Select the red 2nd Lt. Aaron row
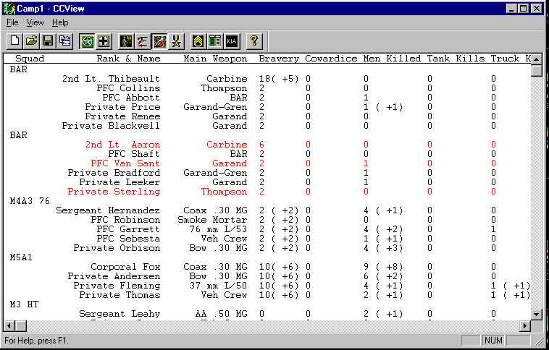549x350 pixels. [267, 145]
